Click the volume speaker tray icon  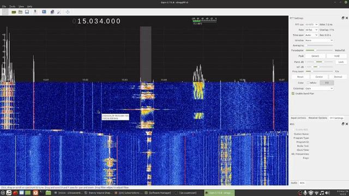coord(327,193)
